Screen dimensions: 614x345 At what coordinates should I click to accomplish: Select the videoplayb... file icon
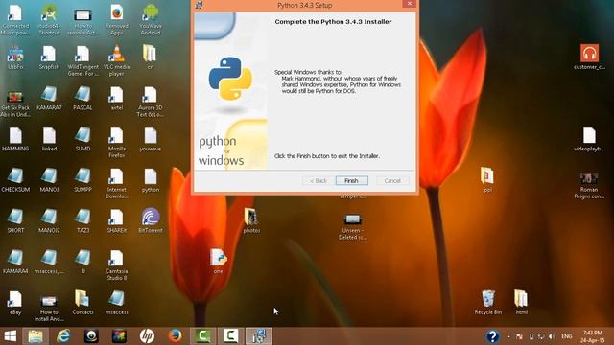589,139
